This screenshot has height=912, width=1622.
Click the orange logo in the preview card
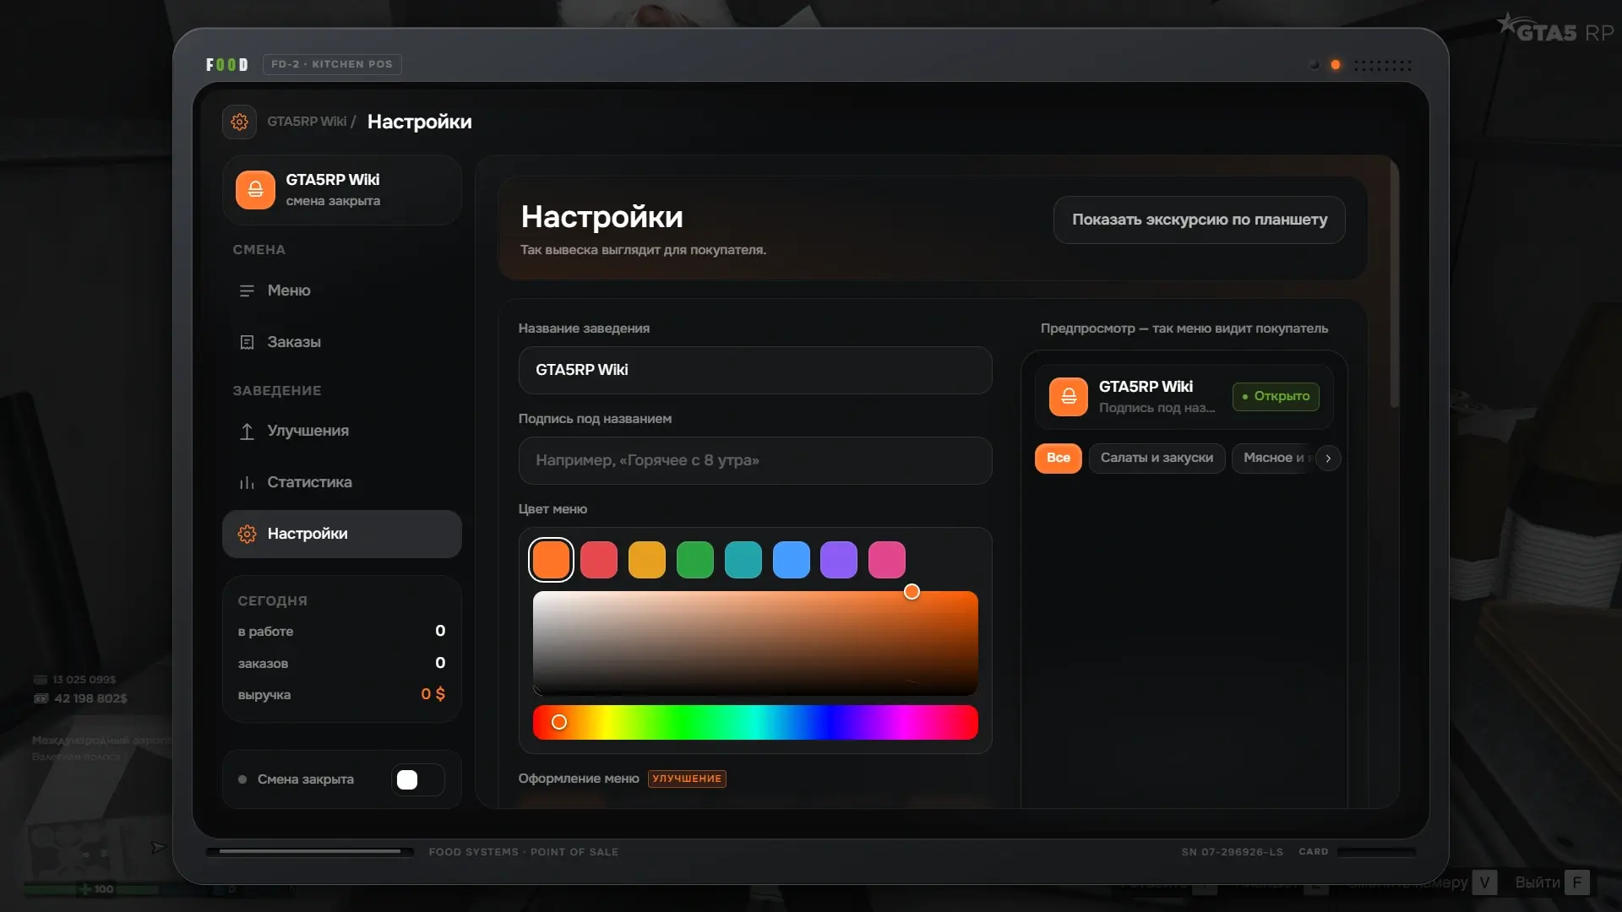point(1069,397)
